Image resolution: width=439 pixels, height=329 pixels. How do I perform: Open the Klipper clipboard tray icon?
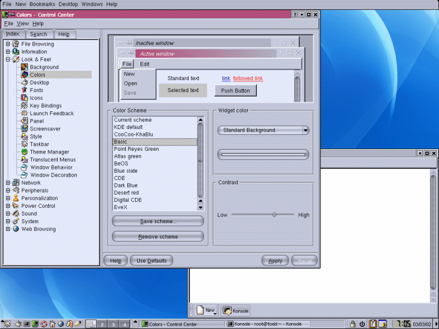(373, 324)
